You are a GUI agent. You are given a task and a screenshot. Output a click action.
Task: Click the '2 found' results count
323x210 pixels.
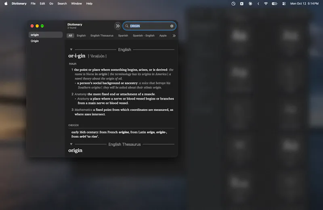[72, 28]
